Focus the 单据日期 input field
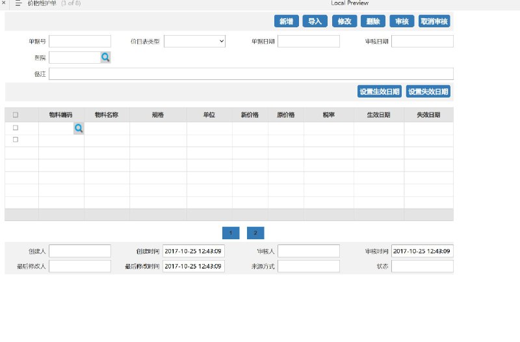Viewport: 520px width, 342px height. 308,42
